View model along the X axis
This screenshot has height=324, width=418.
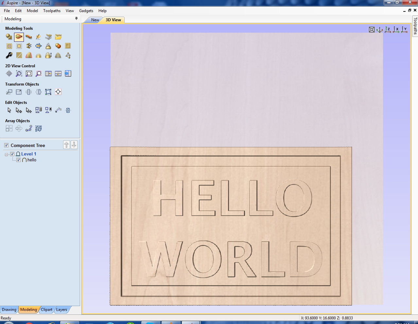pos(396,30)
